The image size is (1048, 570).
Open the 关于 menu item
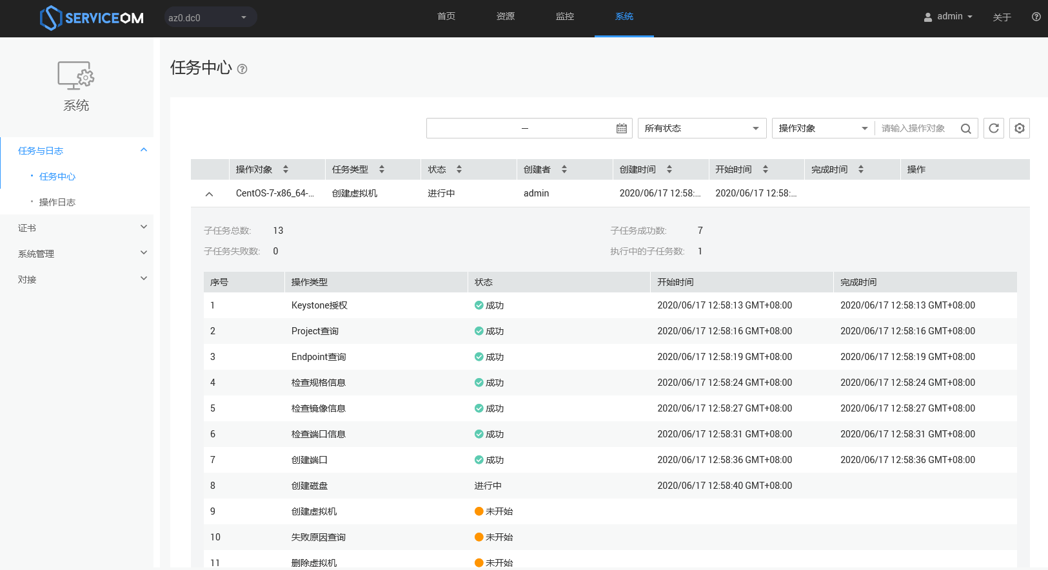coord(1002,17)
